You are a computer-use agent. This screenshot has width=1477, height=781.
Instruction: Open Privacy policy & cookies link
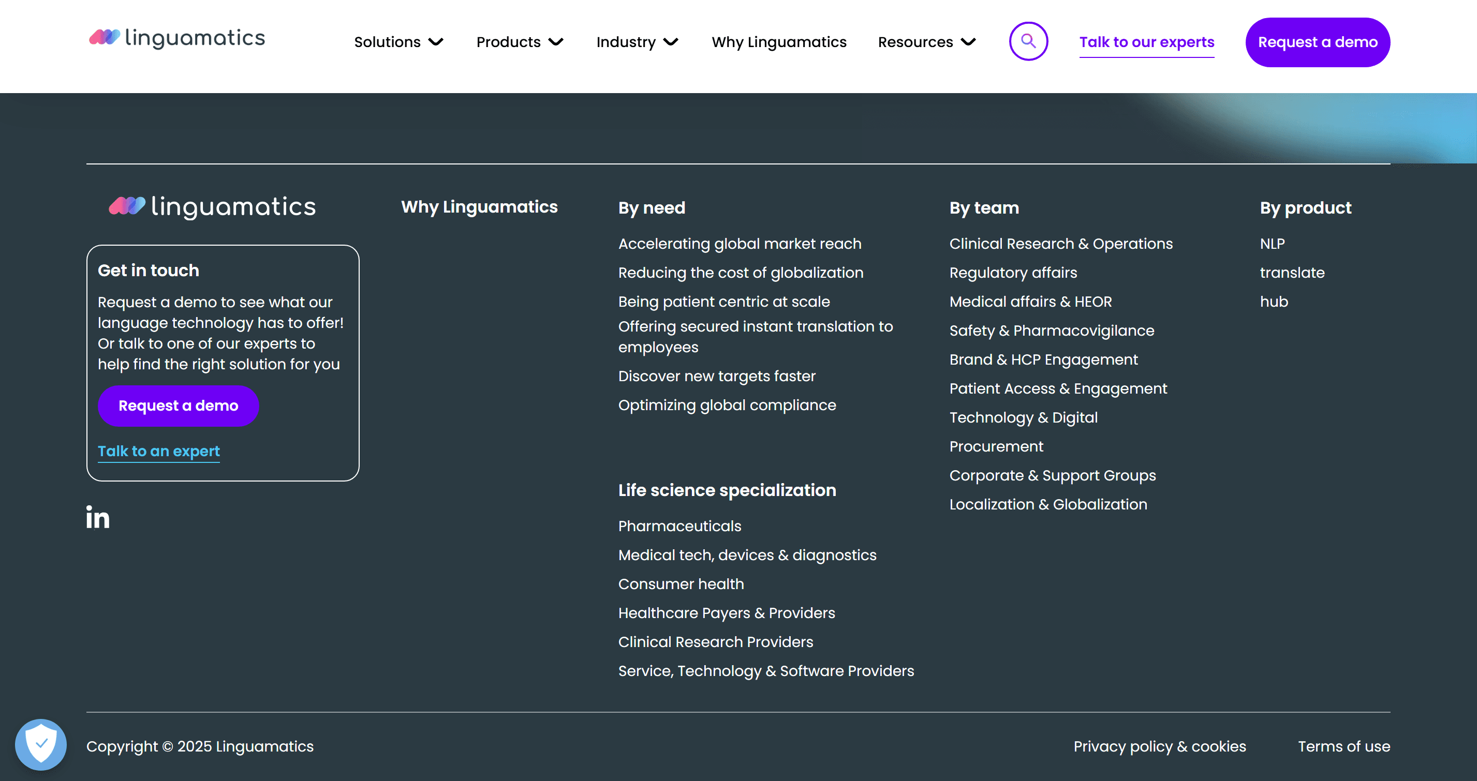coord(1159,746)
